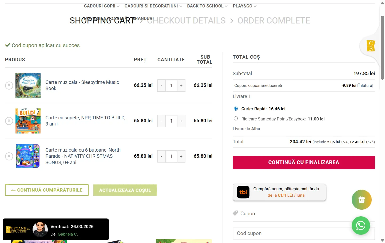Decrease quantity of TIME TO BUILD book
This screenshot has width=385, height=243.
coord(161,121)
